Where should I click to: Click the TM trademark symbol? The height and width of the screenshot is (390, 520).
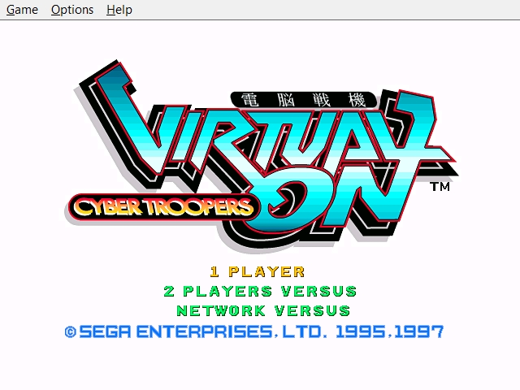click(x=440, y=187)
